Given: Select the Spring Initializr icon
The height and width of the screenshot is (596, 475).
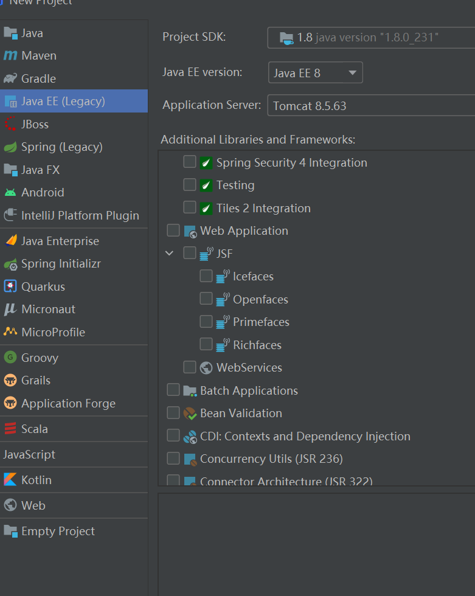Looking at the screenshot, I should coord(10,263).
